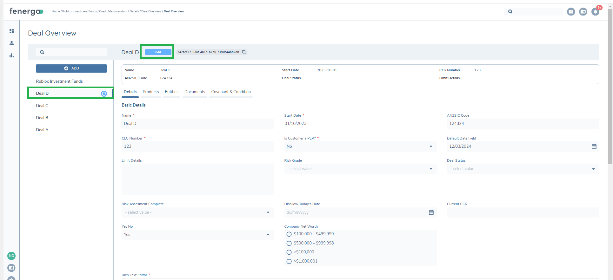Select $500,000 – $999,998 net worth option
The width and height of the screenshot is (613, 280).
pyautogui.click(x=289, y=243)
